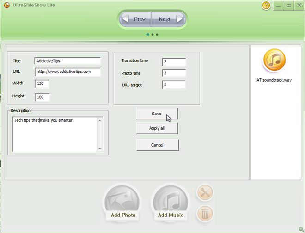Select the second step indicator dot
Image resolution: width=305 pixels, height=233 pixels.
152,35
